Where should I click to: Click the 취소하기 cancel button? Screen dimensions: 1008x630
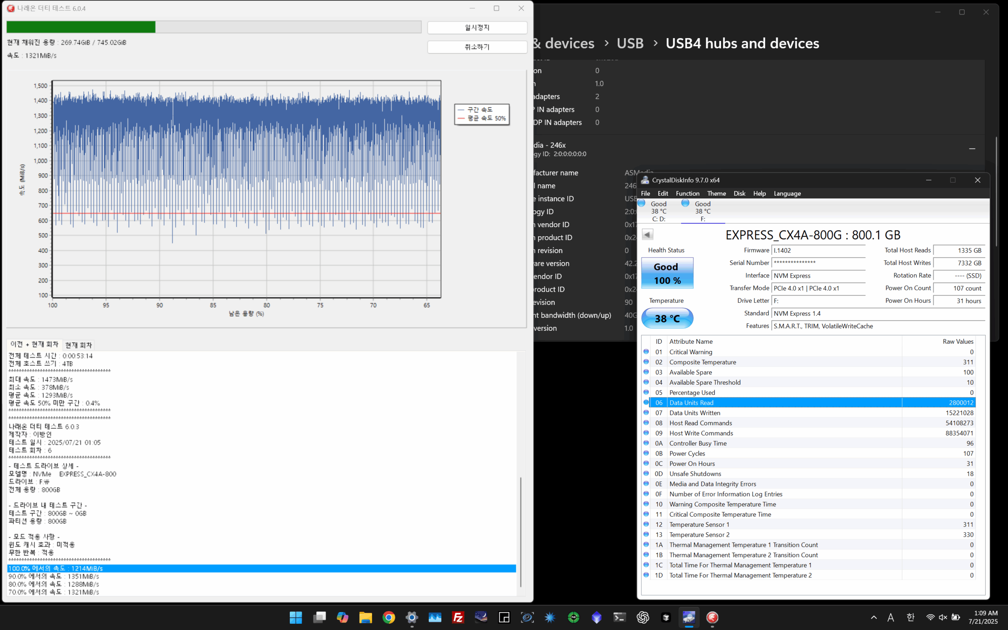[477, 47]
